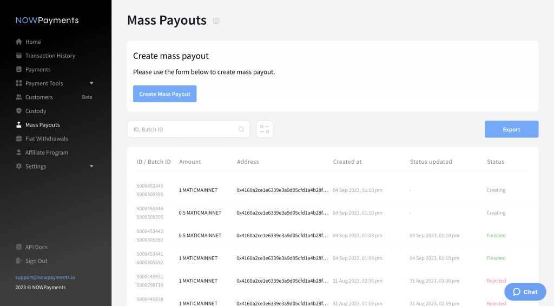Click the Sign Out icon

tap(19, 261)
